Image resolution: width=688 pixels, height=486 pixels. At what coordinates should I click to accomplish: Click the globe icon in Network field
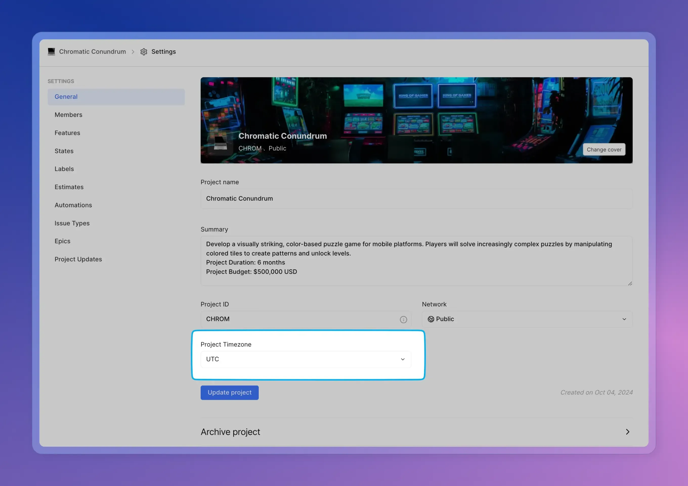coord(431,319)
